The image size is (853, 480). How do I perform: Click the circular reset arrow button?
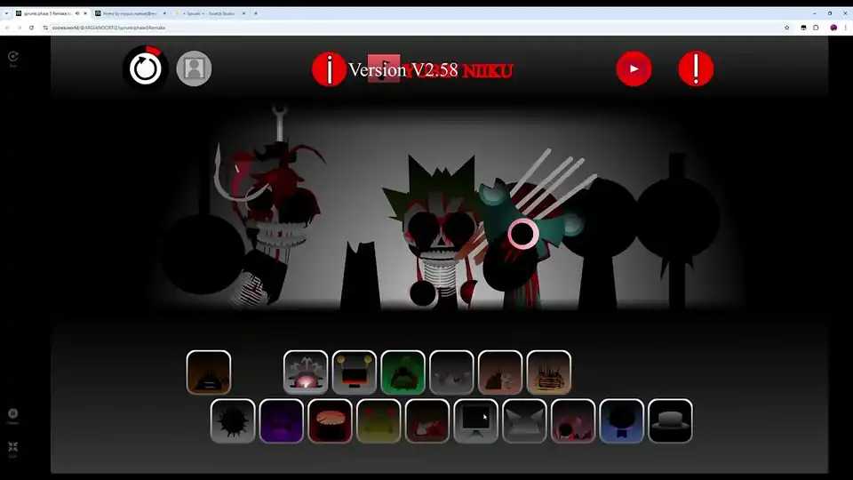pos(145,68)
